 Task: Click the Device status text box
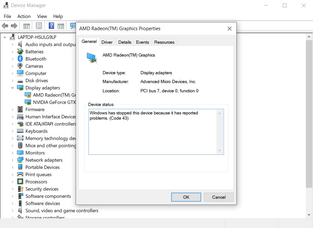156,132
